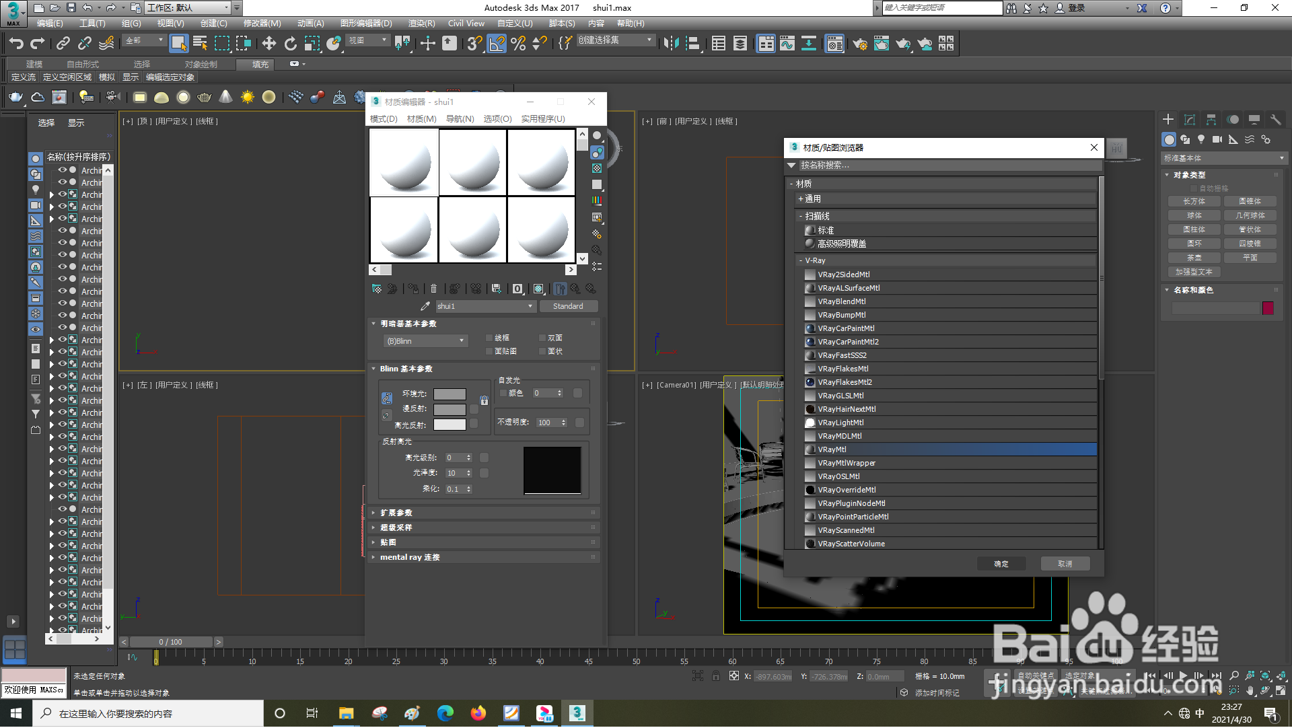
Task: Expand the 贴图 rollout
Action: click(x=483, y=543)
